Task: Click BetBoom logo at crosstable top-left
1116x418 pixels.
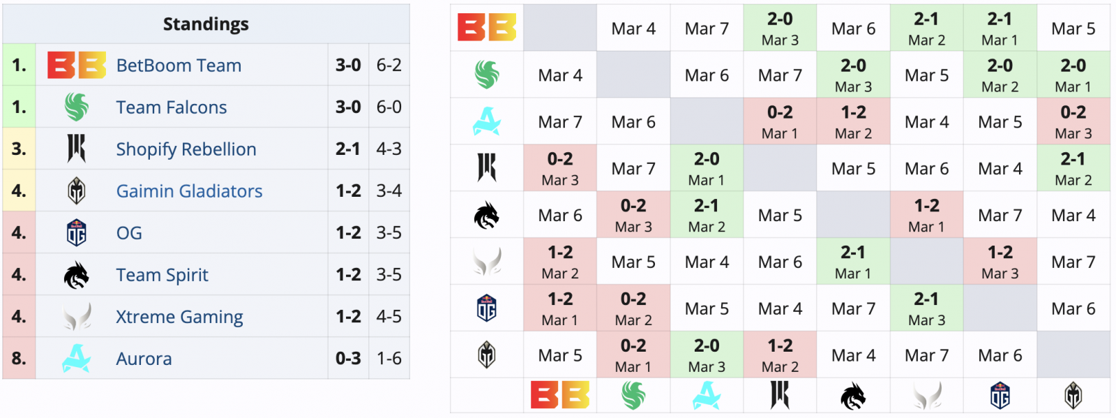Action: 487,28
